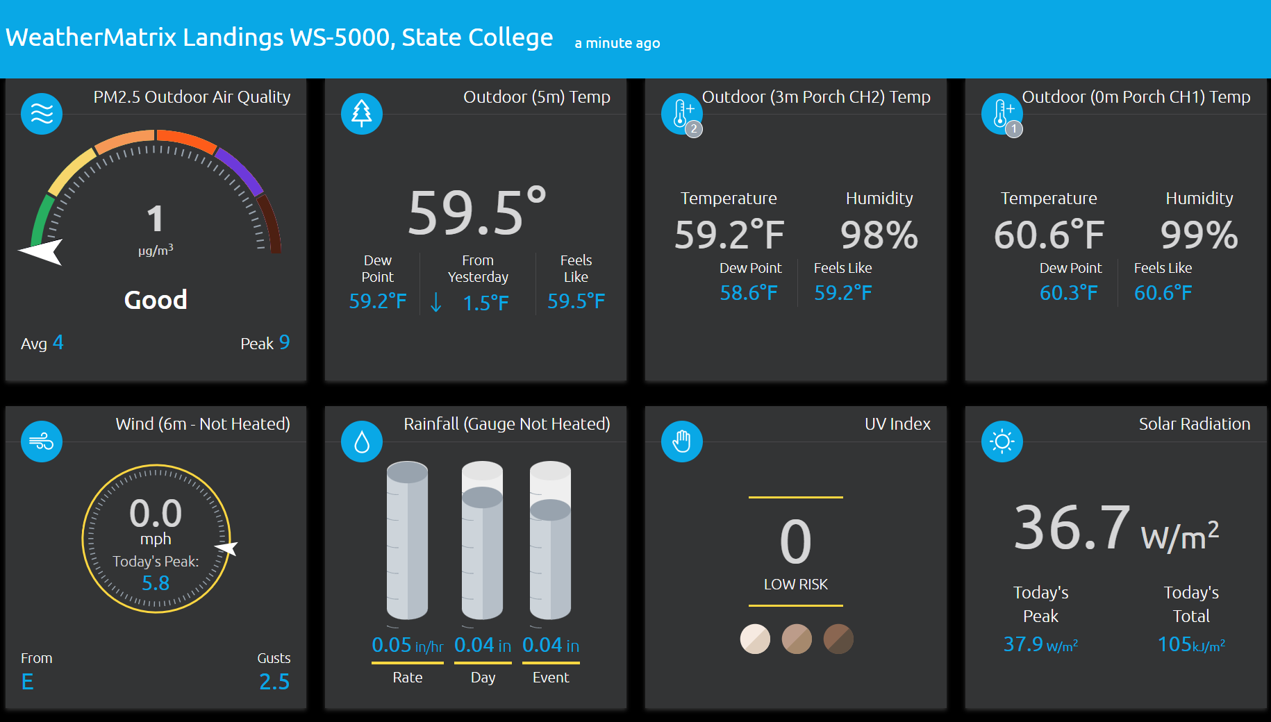
Task: Open the Porch CH2 thermometer icon
Action: point(682,114)
